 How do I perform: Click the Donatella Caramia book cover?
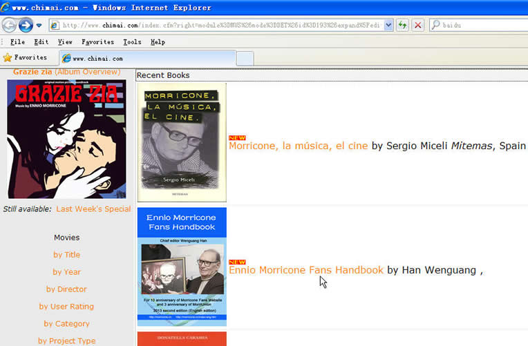click(182, 338)
